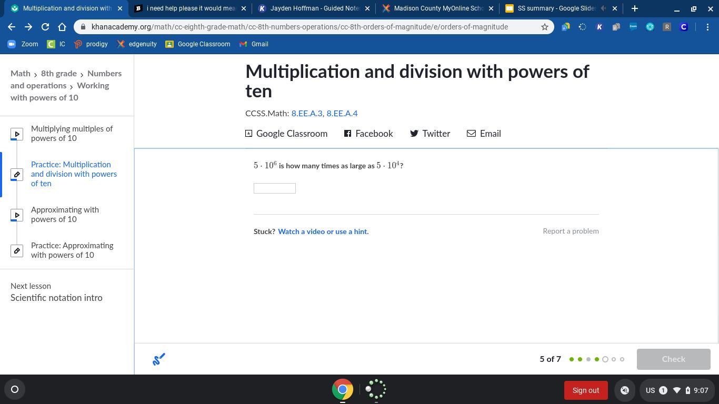Open the Google Classroom bookmark

coord(198,44)
